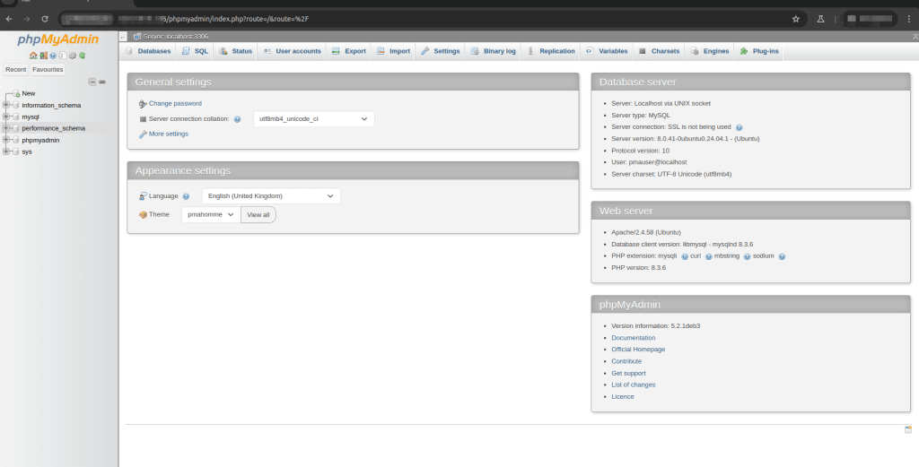Click View all themes button
The height and width of the screenshot is (467, 919).
(x=258, y=215)
